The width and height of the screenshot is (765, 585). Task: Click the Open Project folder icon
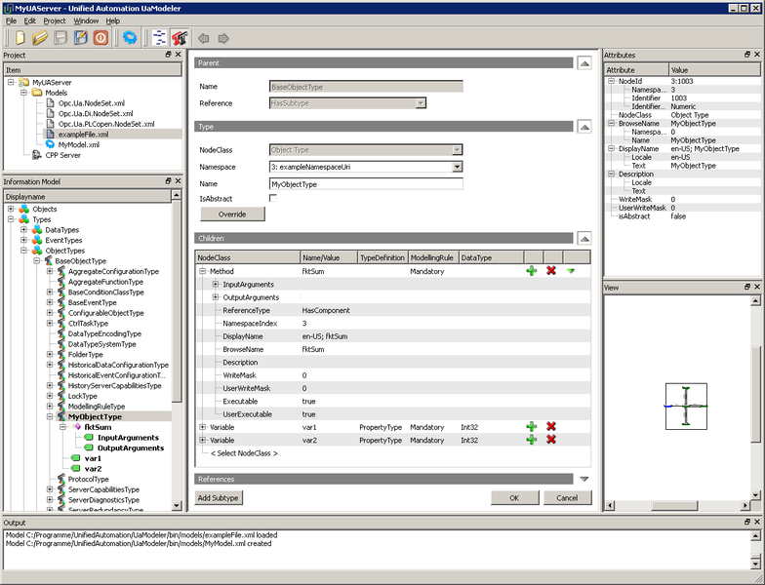click(x=40, y=38)
